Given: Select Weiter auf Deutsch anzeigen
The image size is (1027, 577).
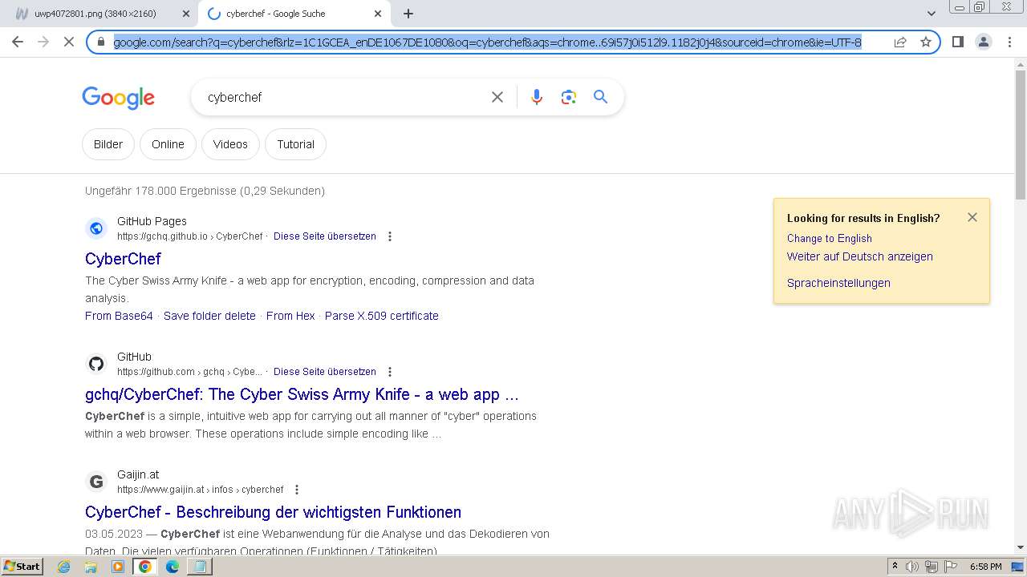Looking at the screenshot, I should (860, 256).
